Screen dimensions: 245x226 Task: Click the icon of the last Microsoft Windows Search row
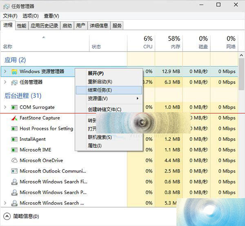pyautogui.click(x=14, y=203)
